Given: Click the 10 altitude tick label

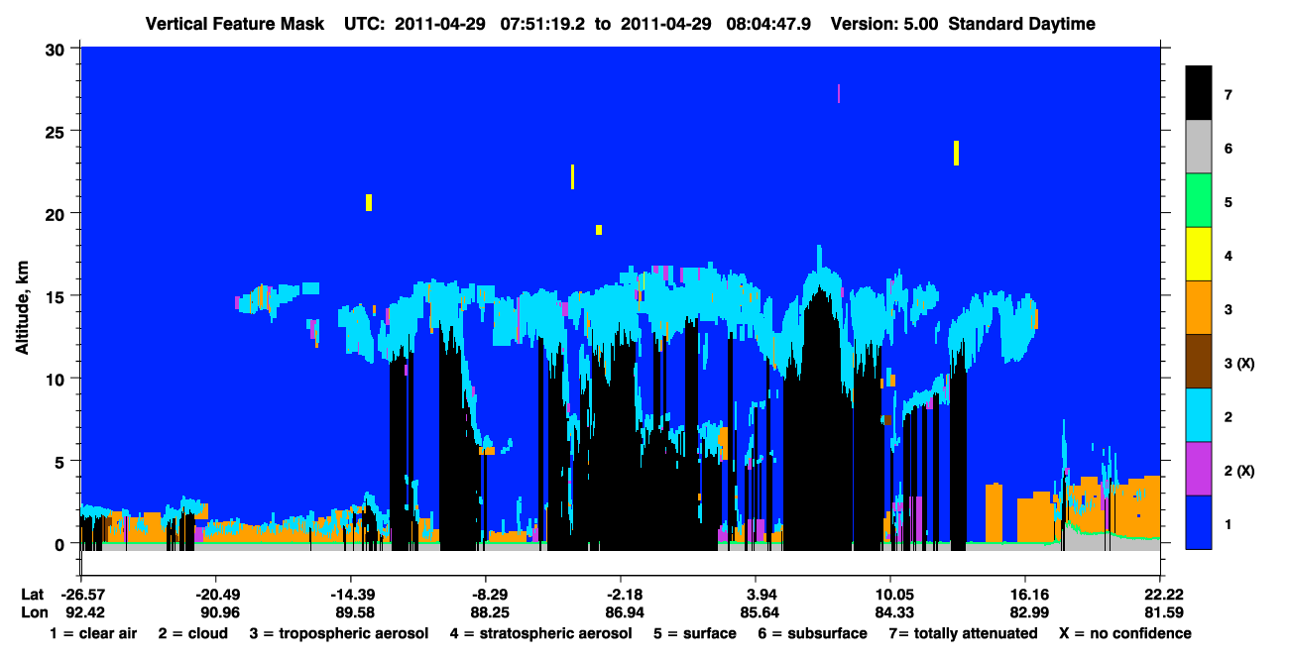Looking at the screenshot, I should click(x=57, y=379).
